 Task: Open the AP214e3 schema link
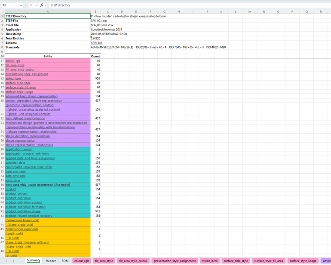pyautogui.click(x=96, y=43)
